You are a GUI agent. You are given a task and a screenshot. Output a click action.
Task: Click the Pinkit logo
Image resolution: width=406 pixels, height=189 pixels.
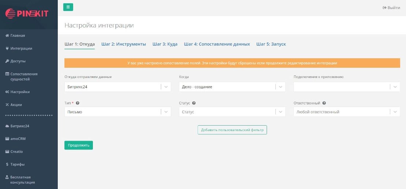(27, 13)
